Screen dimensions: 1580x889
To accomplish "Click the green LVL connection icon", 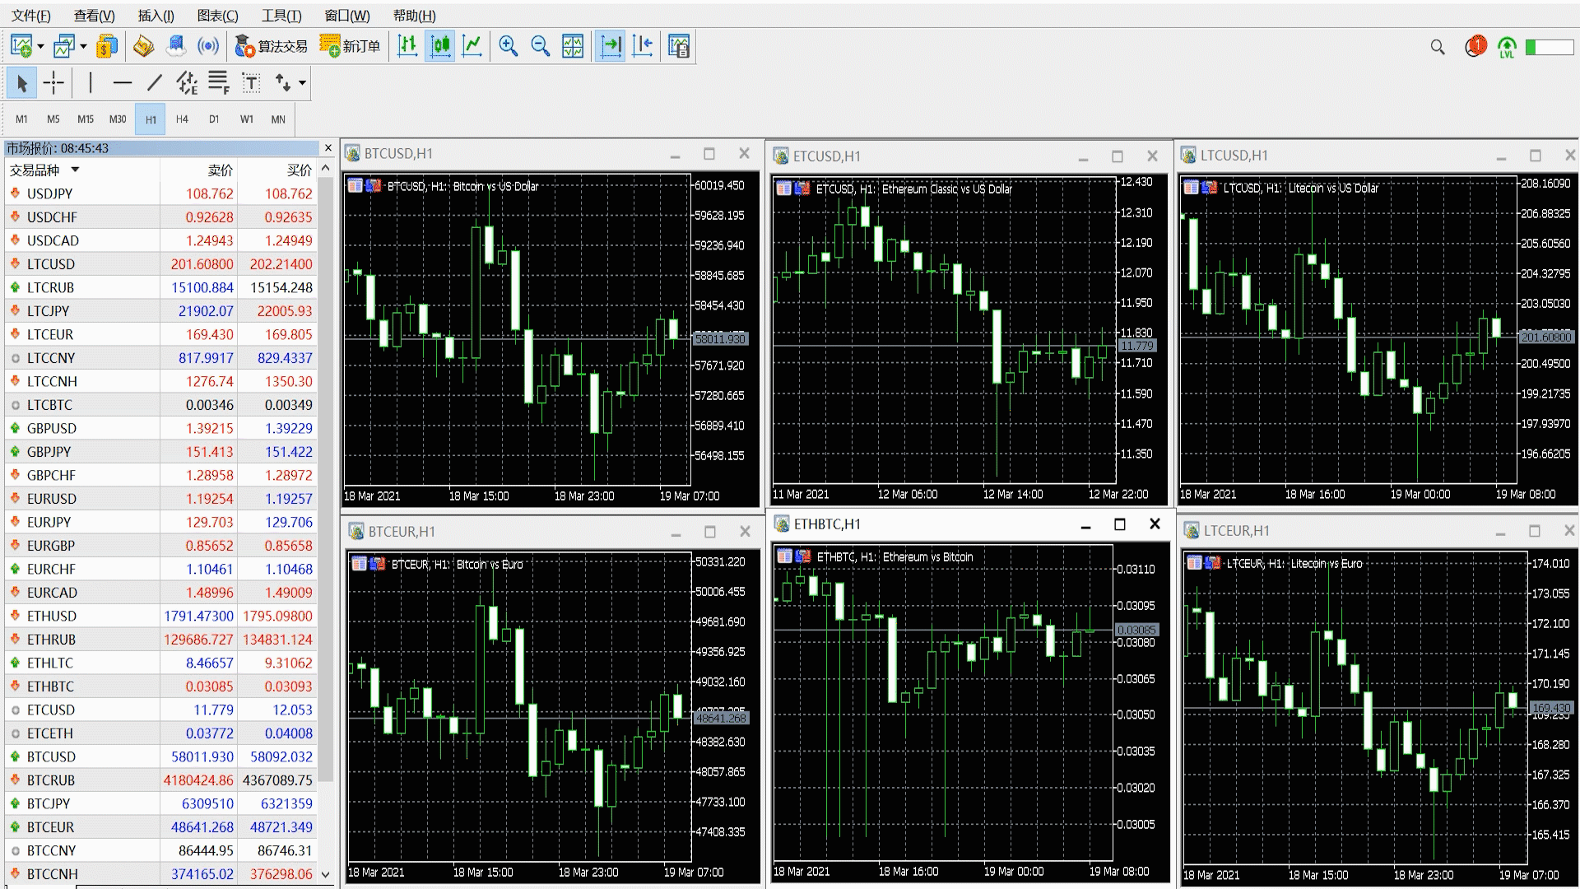I will [x=1507, y=47].
